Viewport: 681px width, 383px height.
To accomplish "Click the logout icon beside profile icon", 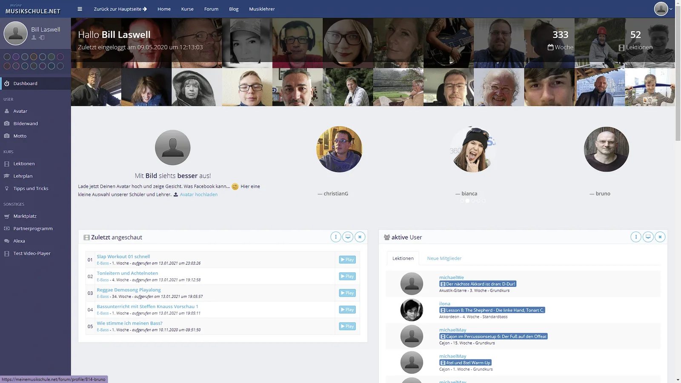I will (42, 38).
